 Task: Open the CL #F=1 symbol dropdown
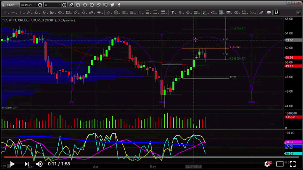35,5
